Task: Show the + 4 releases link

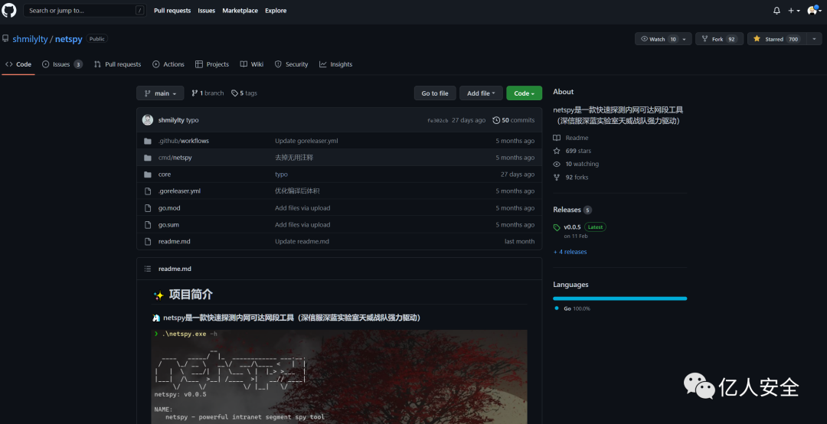Action: 570,252
